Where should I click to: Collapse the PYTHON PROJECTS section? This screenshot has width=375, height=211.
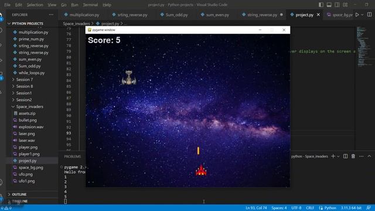coord(28,23)
